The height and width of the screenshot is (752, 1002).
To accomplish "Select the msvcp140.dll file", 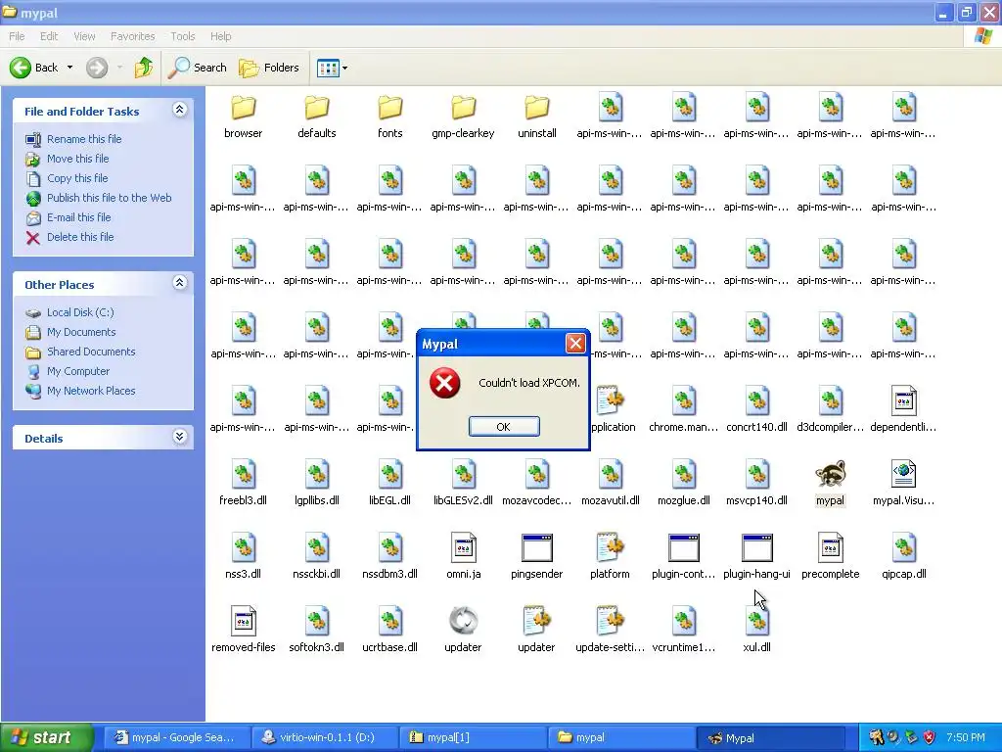I will point(756,484).
